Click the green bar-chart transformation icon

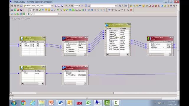point(74,10)
